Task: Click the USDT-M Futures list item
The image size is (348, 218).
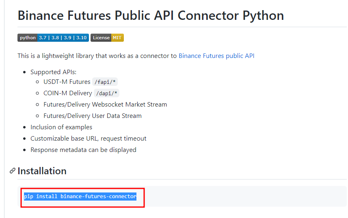Action: pyautogui.click(x=67, y=82)
